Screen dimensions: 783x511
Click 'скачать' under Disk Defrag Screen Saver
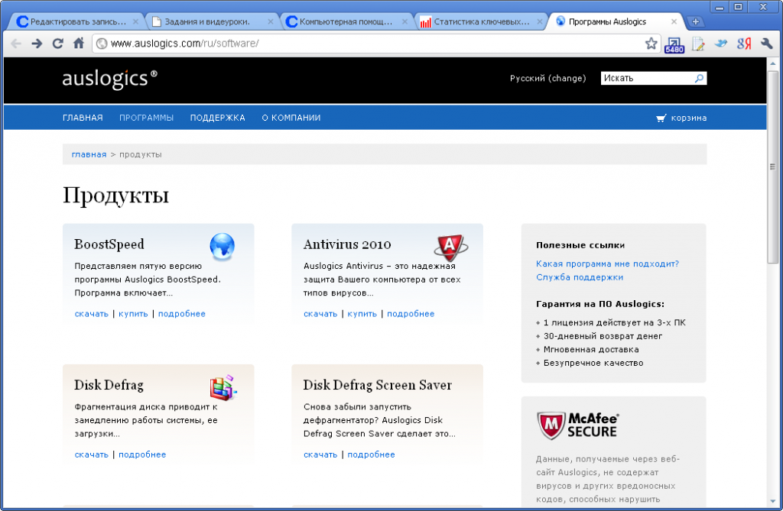320,454
